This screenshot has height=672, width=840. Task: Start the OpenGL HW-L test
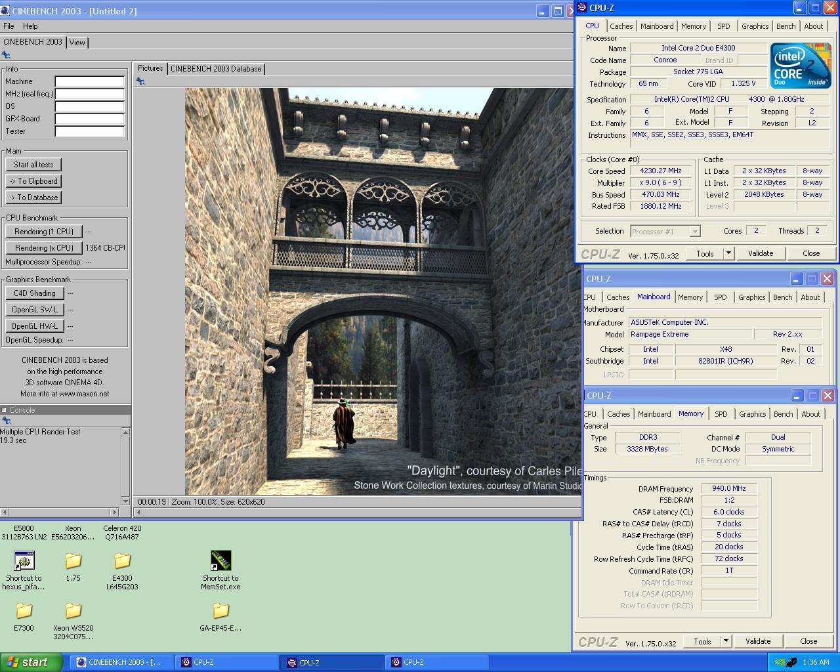[x=35, y=326]
